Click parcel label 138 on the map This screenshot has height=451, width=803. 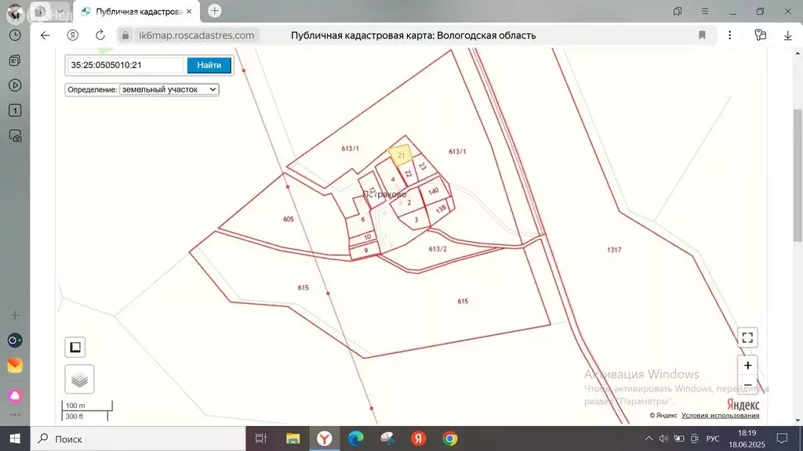click(x=441, y=209)
